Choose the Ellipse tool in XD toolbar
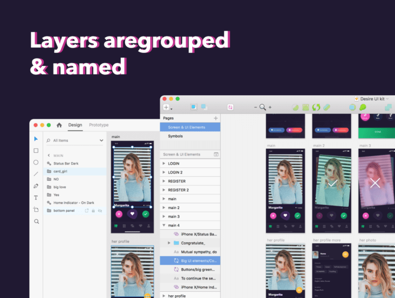 click(36, 162)
